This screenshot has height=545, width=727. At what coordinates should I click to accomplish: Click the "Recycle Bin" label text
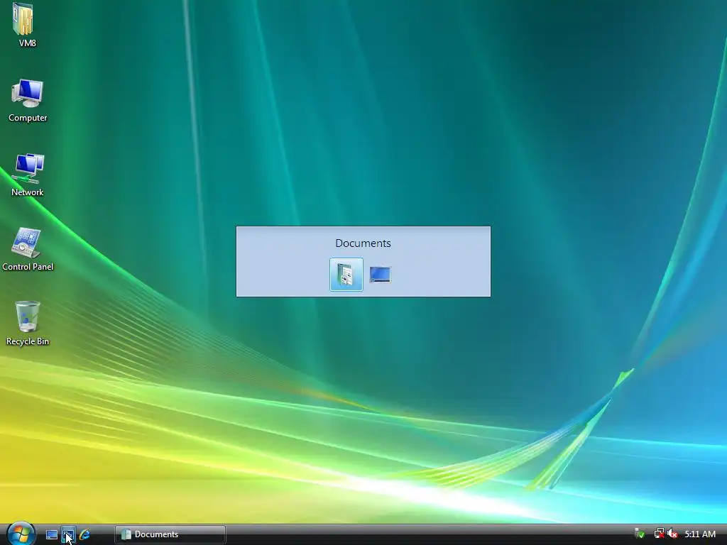pyautogui.click(x=28, y=341)
